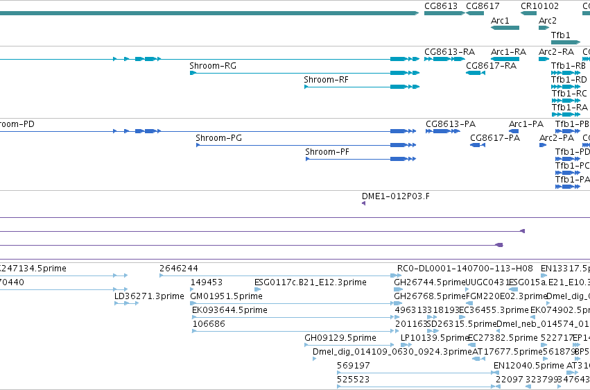590x390 pixels.
Task: Select the CR10102 gene feature
Action: [x=529, y=13]
